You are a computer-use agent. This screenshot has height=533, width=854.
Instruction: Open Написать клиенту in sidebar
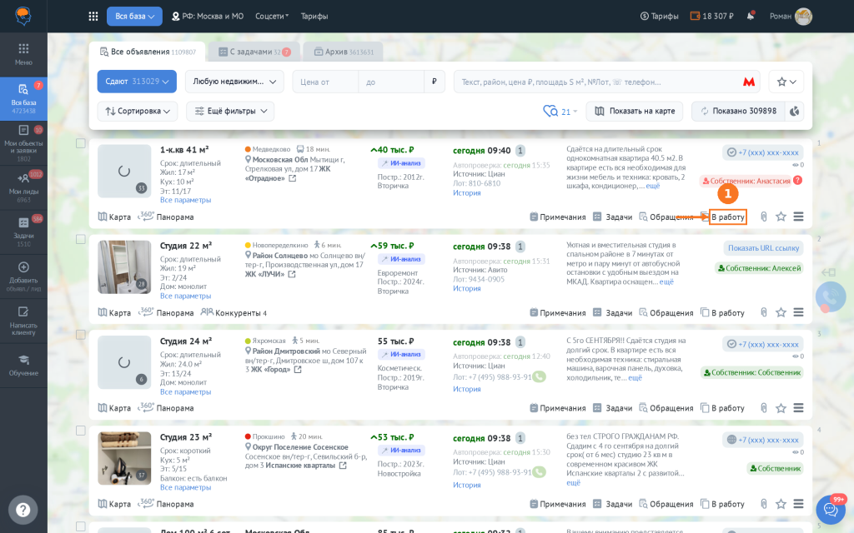point(23,321)
